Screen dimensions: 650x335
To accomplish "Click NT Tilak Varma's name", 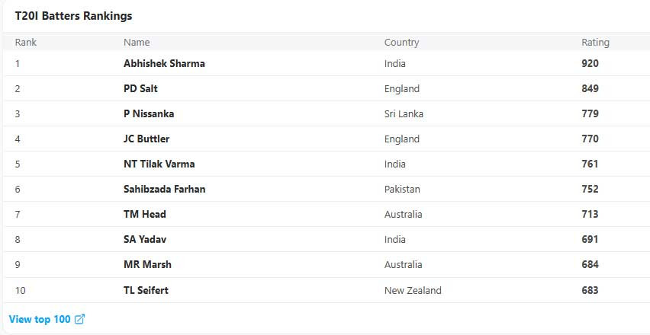I will tap(159, 164).
